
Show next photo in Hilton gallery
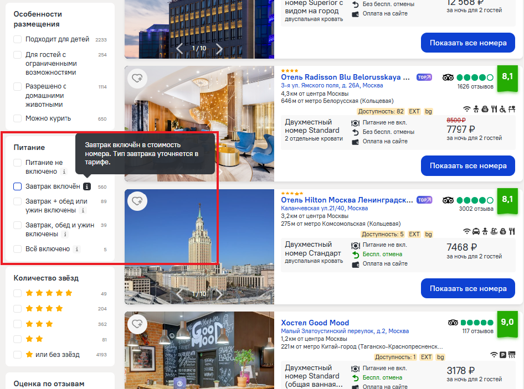[x=219, y=294]
